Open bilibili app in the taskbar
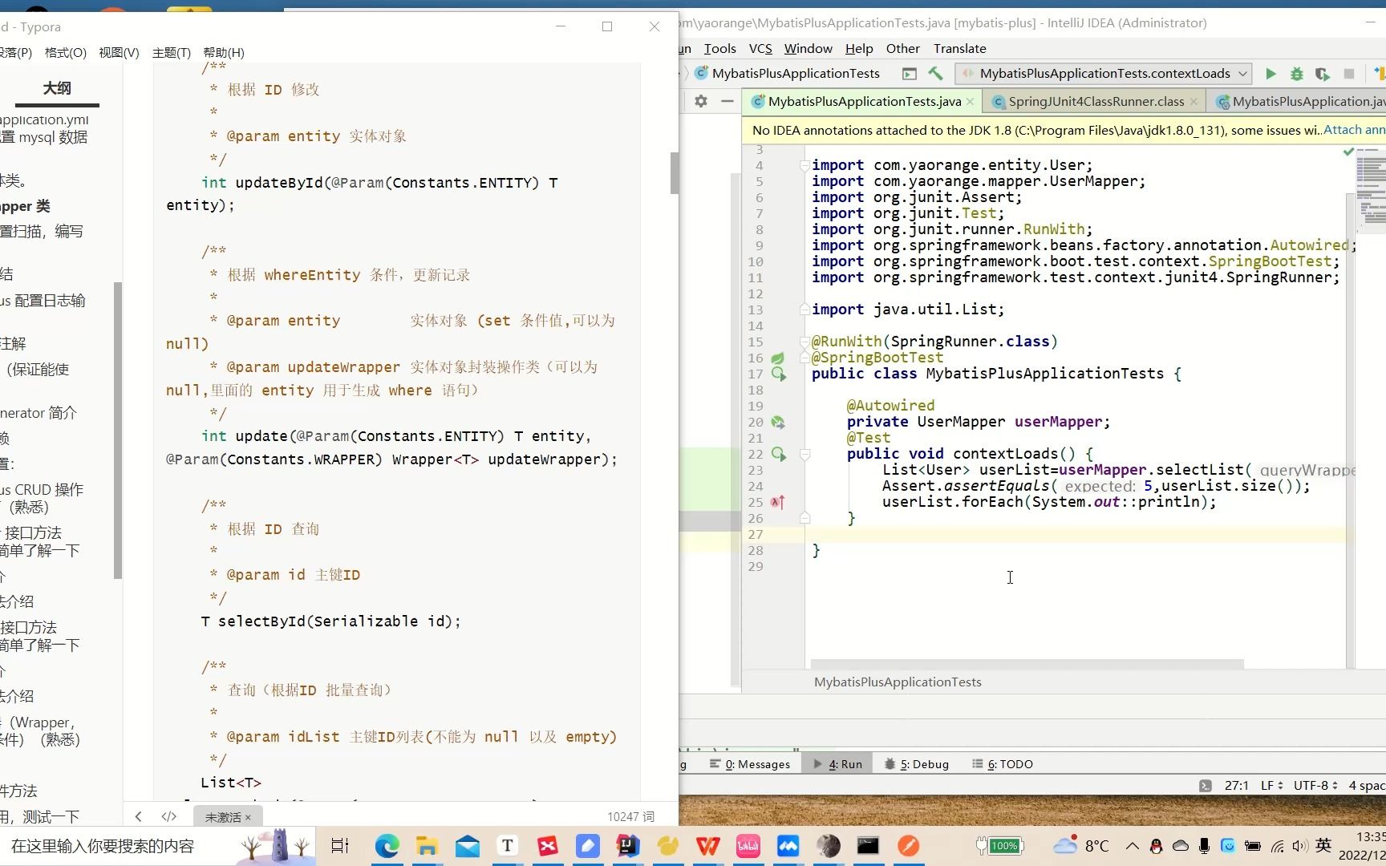Screen dimensions: 1386x866 pyautogui.click(x=748, y=846)
